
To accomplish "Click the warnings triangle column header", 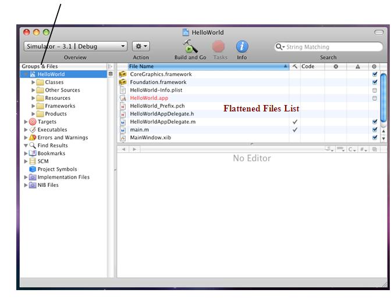I will click(358, 66).
